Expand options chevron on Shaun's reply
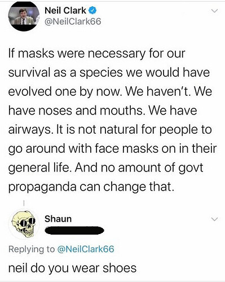 coord(214,219)
